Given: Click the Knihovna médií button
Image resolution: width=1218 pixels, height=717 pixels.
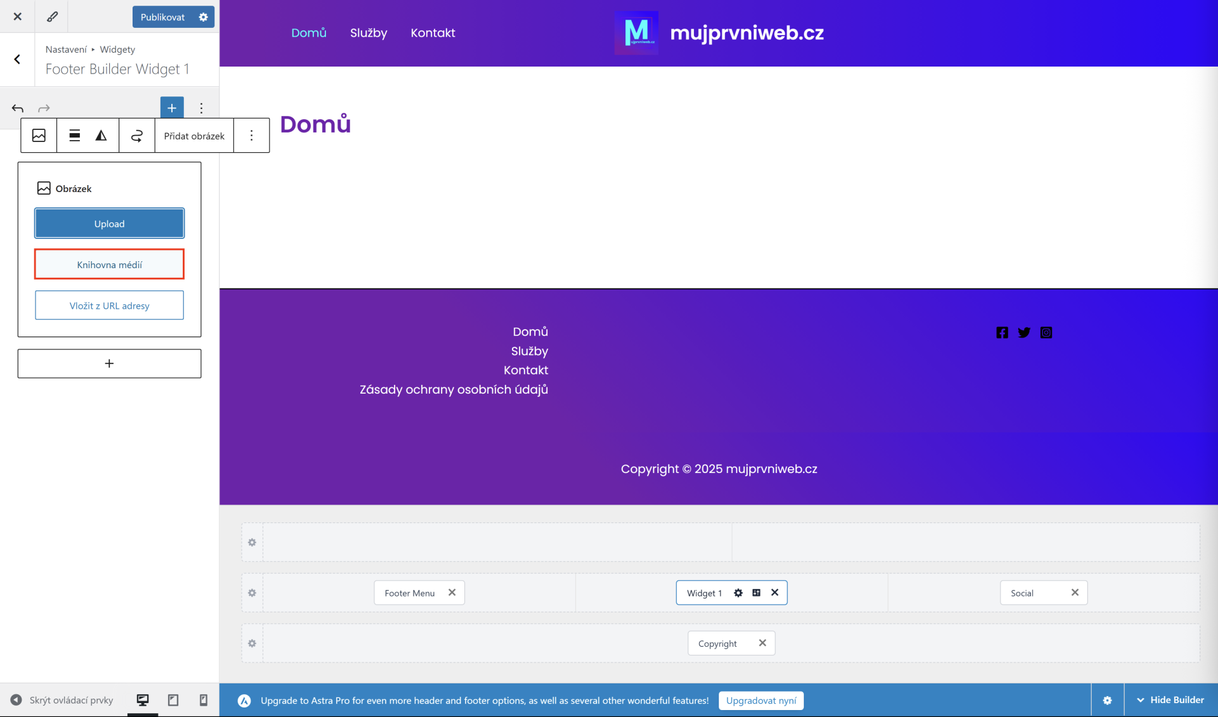Looking at the screenshot, I should [x=109, y=264].
